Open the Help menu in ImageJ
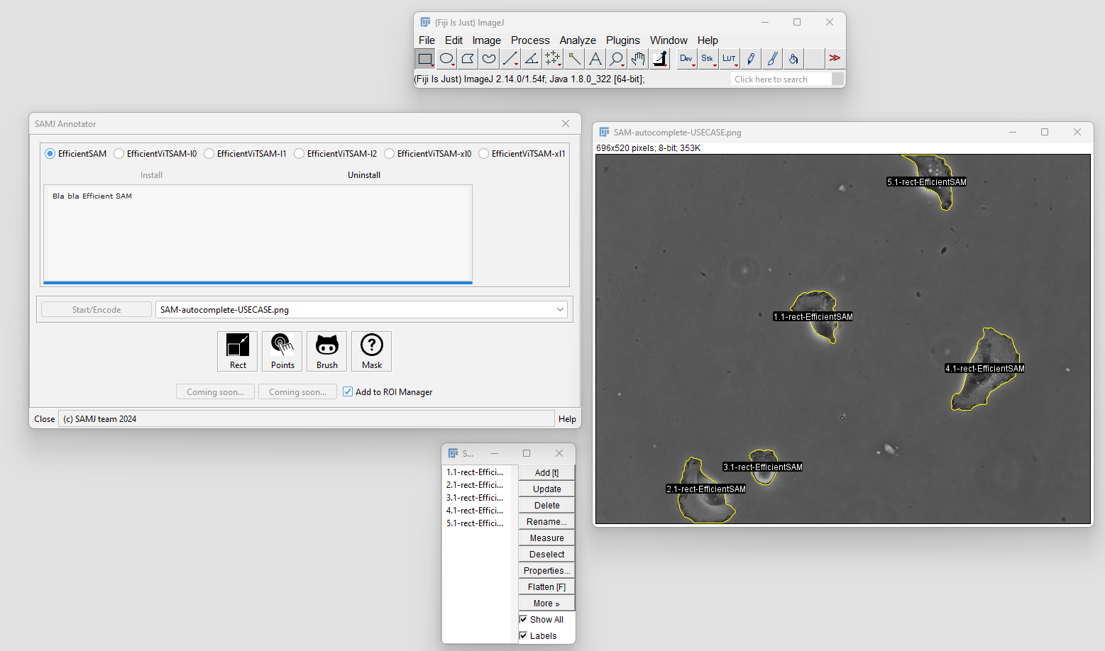1105x651 pixels. pos(708,40)
